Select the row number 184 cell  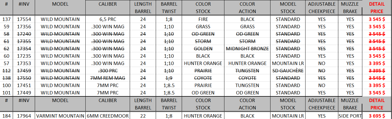7,116
